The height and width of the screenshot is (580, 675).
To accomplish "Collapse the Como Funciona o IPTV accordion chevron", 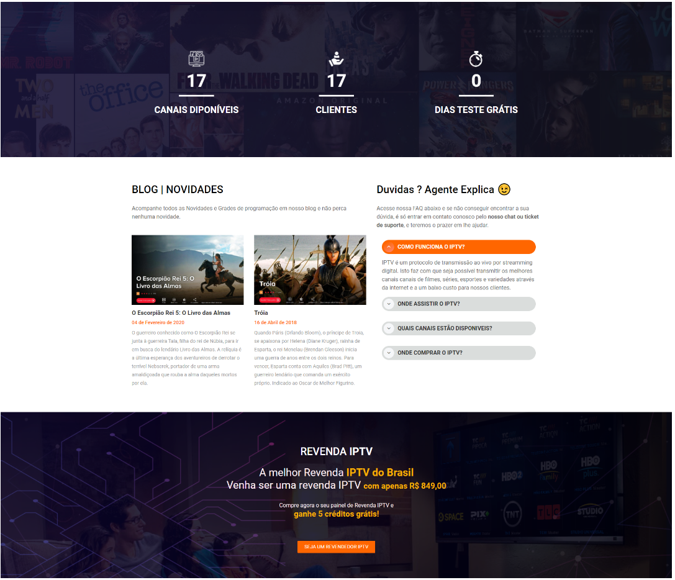I will (389, 247).
